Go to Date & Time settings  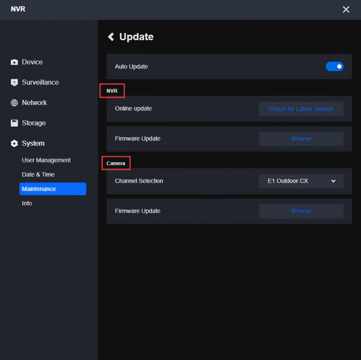click(x=38, y=175)
